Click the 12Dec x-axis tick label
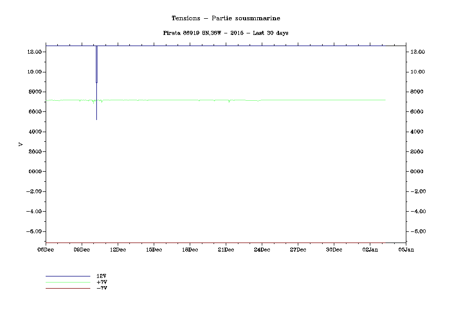Viewport: 452px width, 319px height. (x=118, y=249)
